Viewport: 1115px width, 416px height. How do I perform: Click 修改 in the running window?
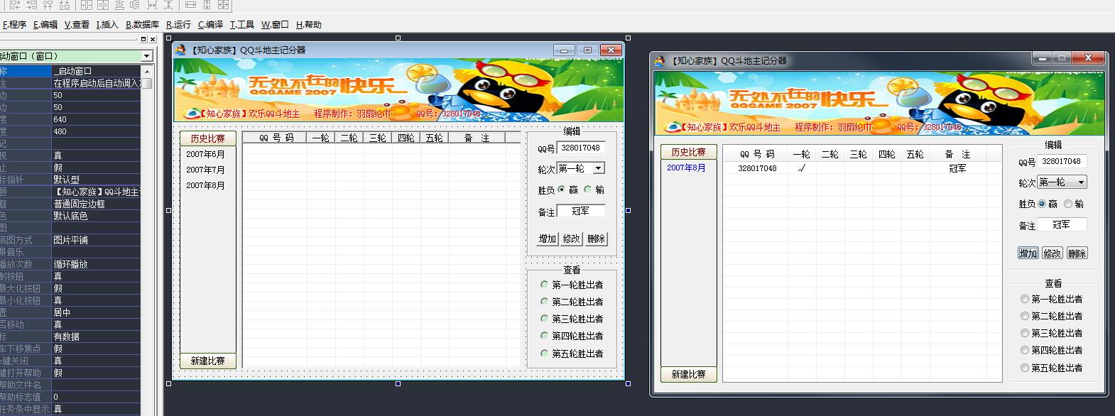click(1053, 253)
